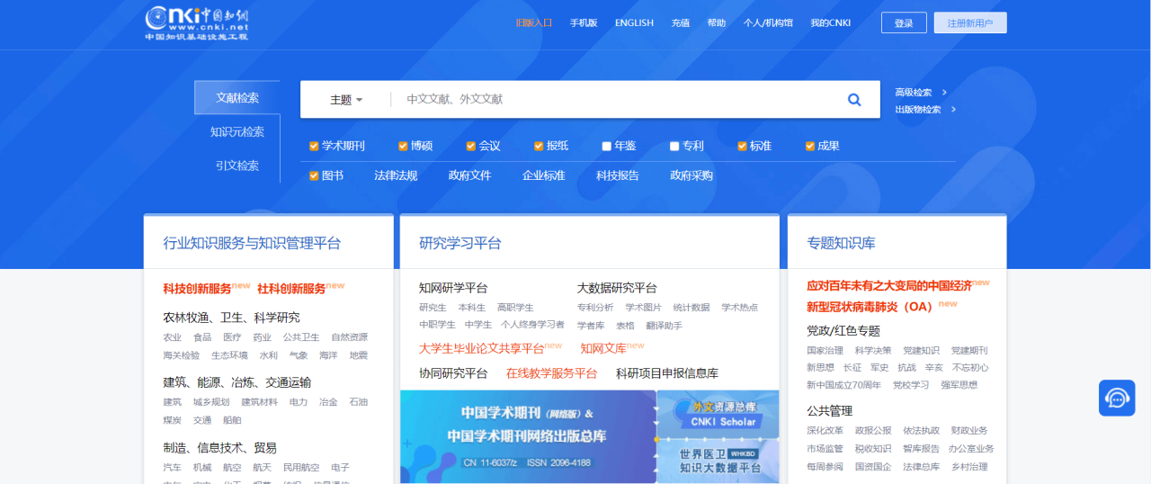1151x484 pixels.
Task: Click the 注册新用户 register button
Action: pos(970,23)
